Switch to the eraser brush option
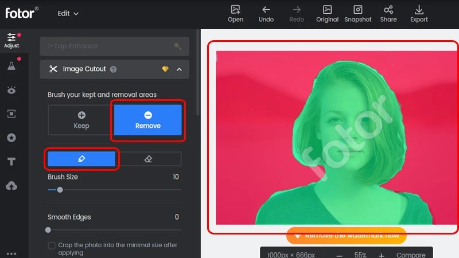The height and width of the screenshot is (258, 459). 148,159
